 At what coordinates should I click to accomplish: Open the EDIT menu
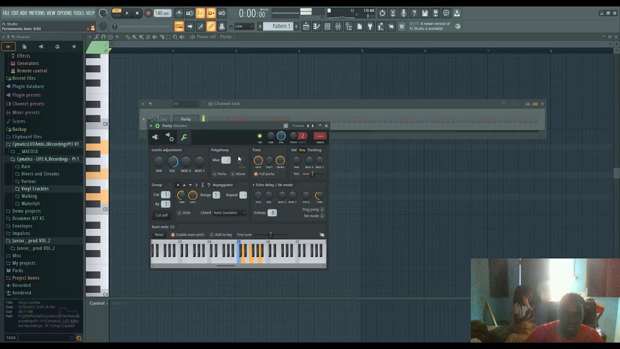(x=15, y=13)
